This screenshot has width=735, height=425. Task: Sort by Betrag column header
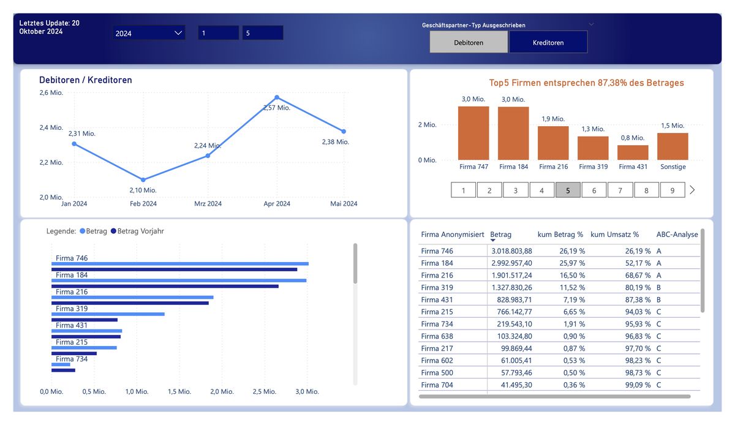coord(501,235)
